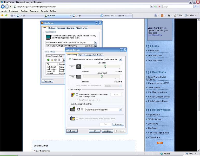200x156 pixels.
Task: Switch to the Fan tab
Action: (81, 55)
